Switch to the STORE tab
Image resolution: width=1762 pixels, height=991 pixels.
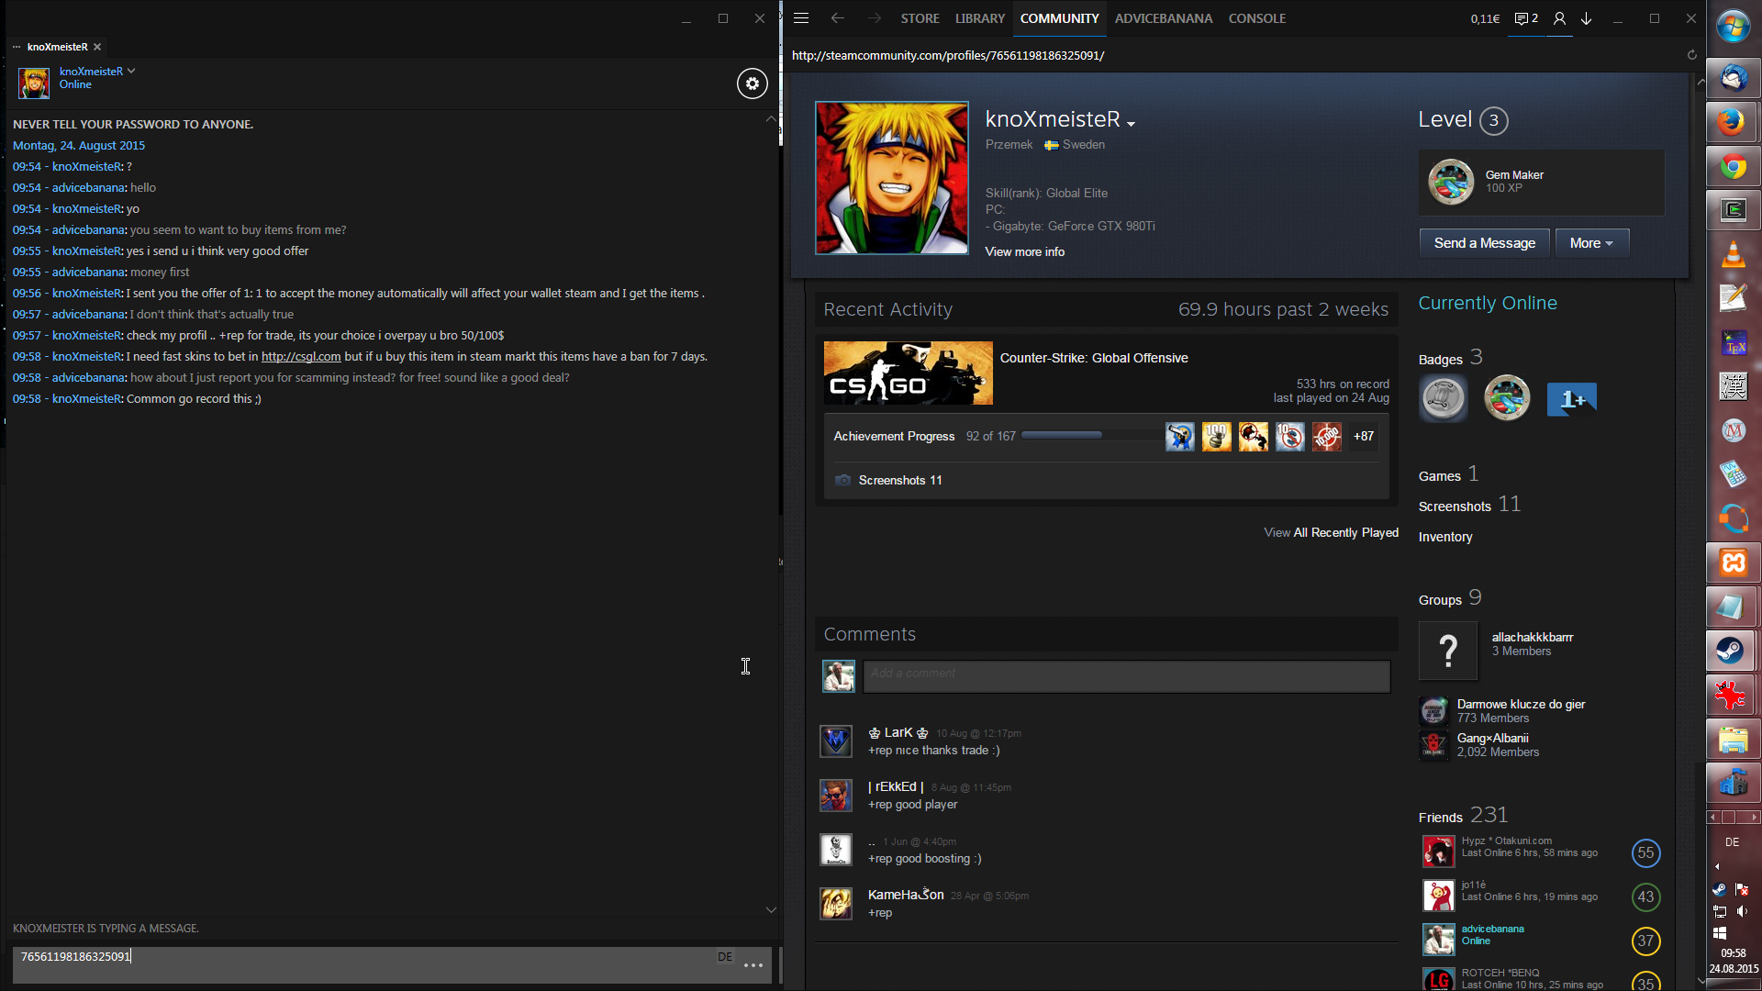pyautogui.click(x=920, y=18)
